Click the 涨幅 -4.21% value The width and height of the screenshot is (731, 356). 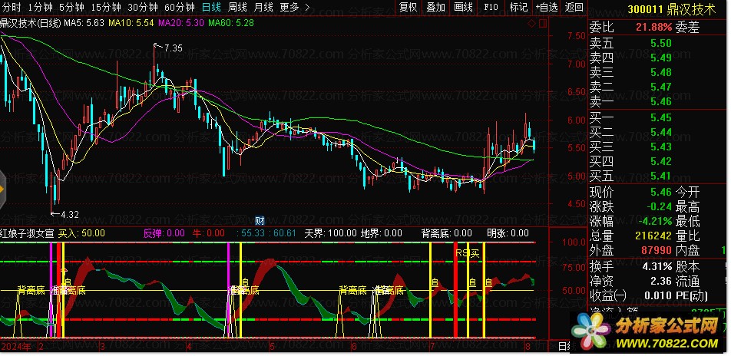pyautogui.click(x=656, y=221)
